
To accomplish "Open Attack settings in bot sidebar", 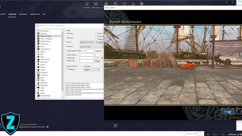I will [x=43, y=52].
